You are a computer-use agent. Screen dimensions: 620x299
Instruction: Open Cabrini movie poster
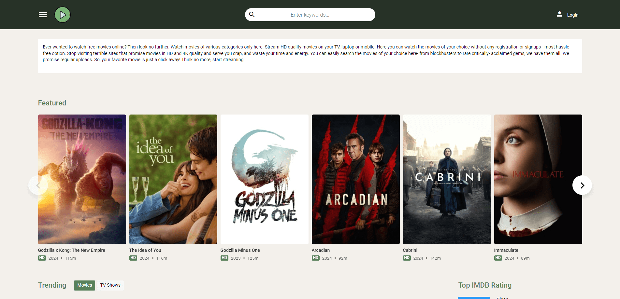tap(447, 179)
